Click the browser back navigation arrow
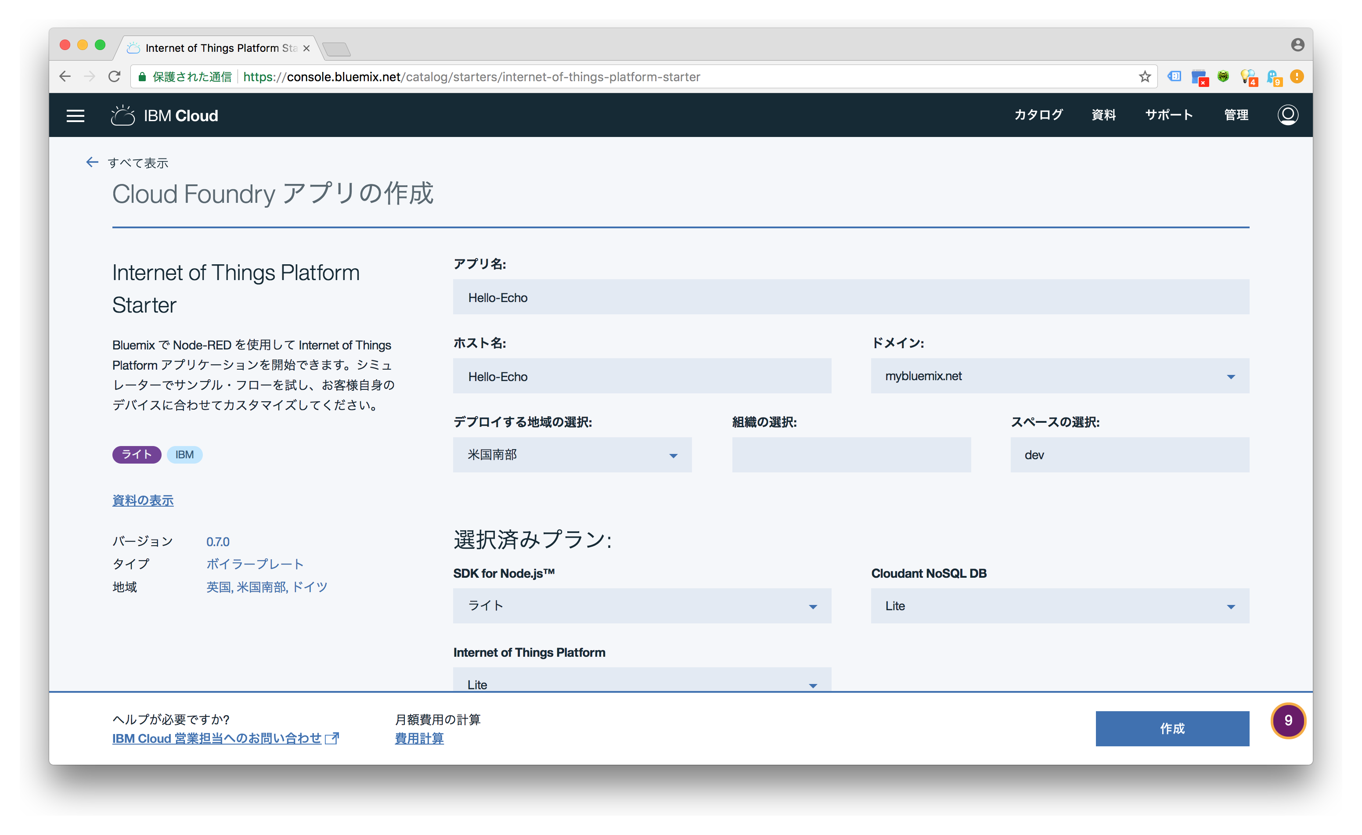This screenshot has height=835, width=1362. click(65, 77)
